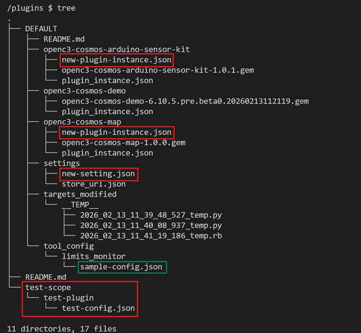
Task: Click the settings directory entry
Action: (62, 163)
